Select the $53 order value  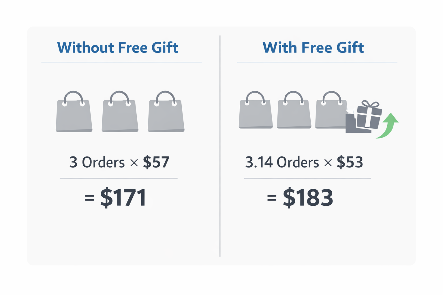pyautogui.click(x=350, y=162)
